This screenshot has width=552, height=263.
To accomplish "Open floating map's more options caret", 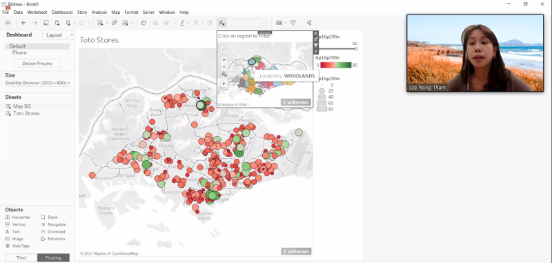I will click(x=316, y=51).
